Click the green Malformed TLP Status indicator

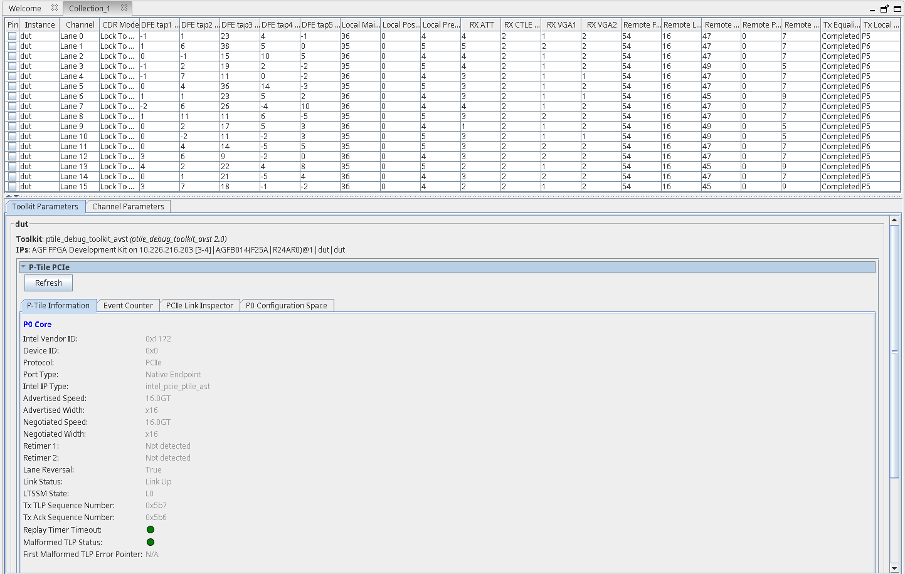[x=151, y=542]
